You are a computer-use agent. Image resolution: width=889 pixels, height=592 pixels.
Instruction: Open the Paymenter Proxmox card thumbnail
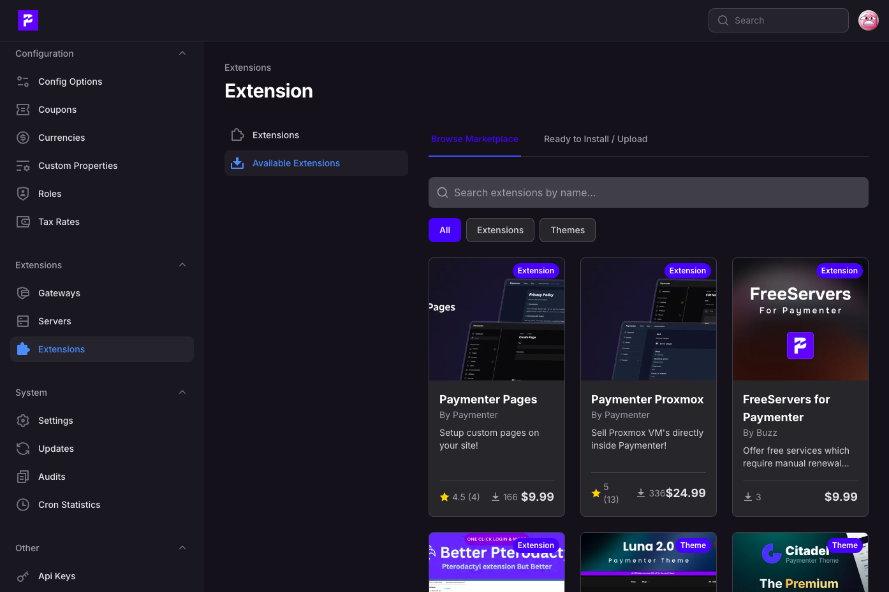[x=649, y=319]
